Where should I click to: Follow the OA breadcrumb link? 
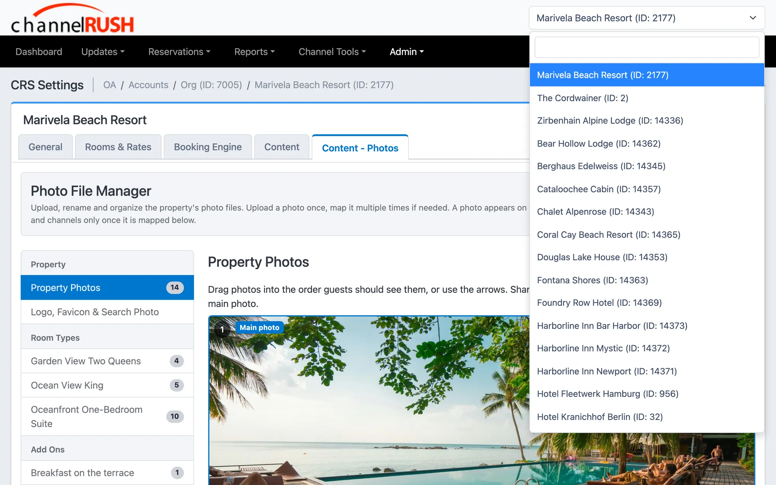(109, 85)
